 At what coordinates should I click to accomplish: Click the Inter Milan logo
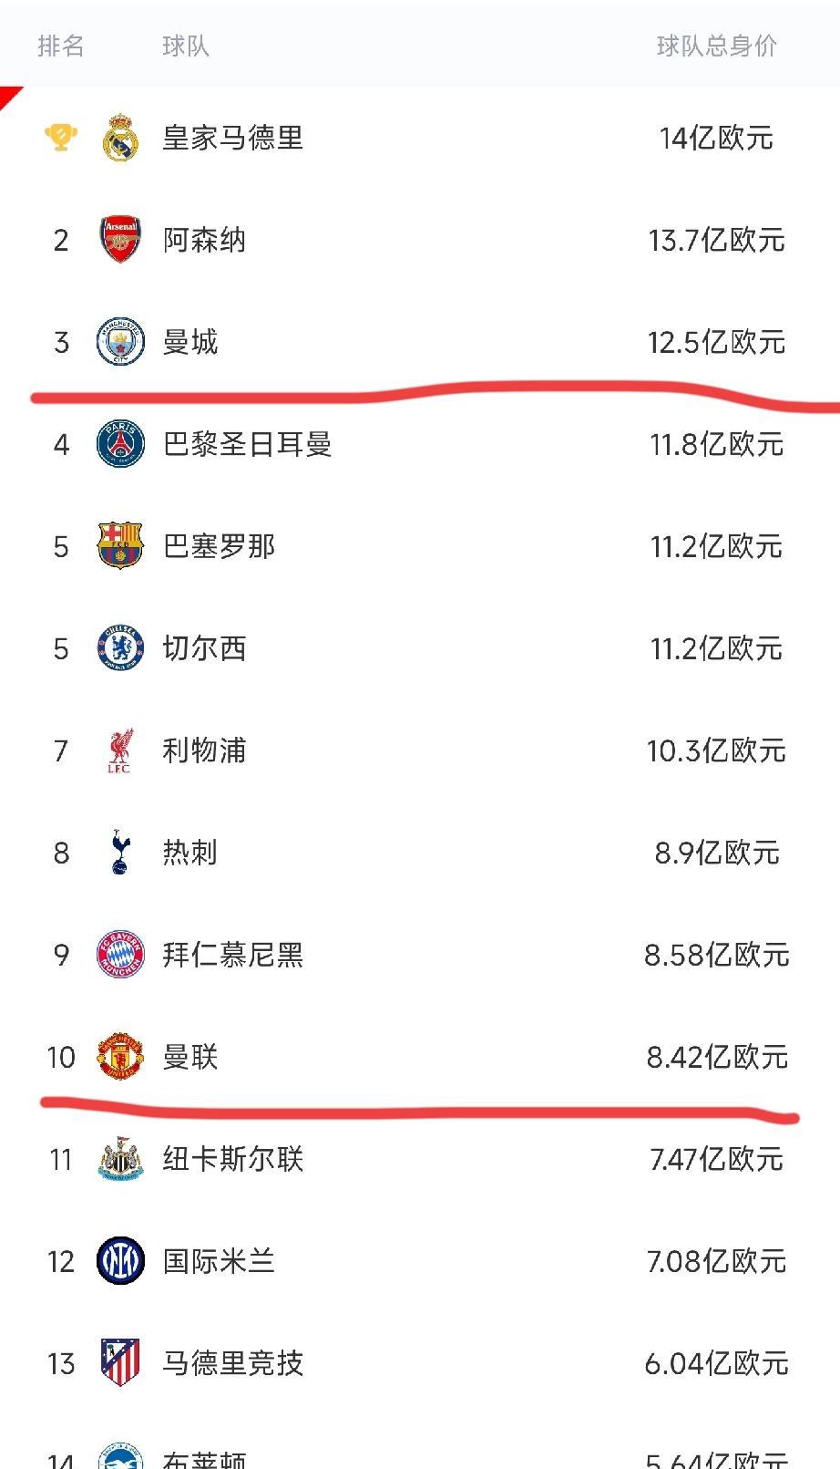120,1261
